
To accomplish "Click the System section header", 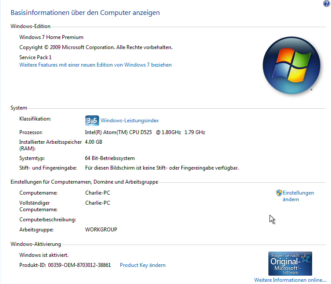I will coord(19,108).
